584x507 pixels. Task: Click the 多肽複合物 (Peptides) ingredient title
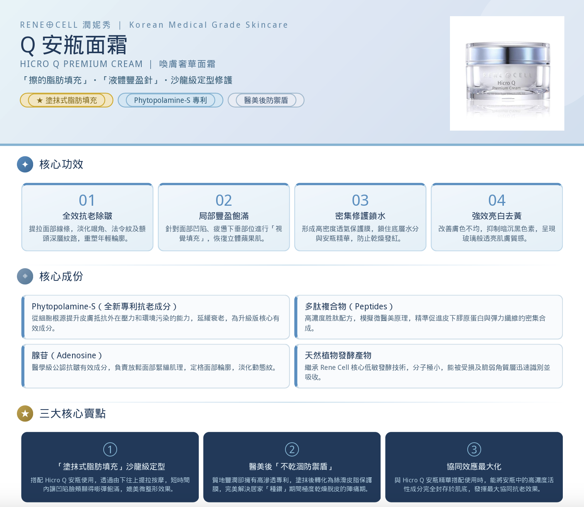coord(349,307)
